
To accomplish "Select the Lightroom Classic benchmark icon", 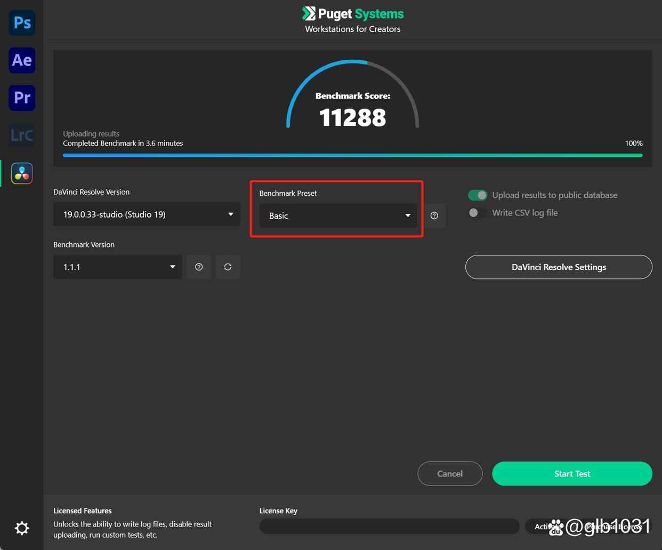I will tap(21, 135).
